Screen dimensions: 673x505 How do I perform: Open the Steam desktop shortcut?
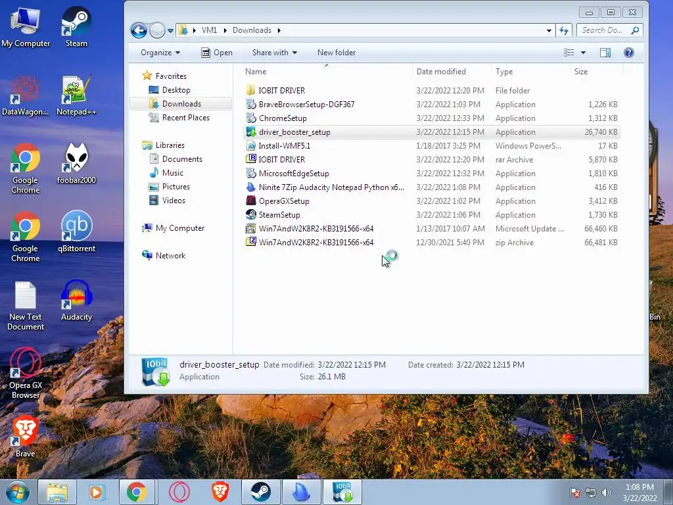coord(76,26)
